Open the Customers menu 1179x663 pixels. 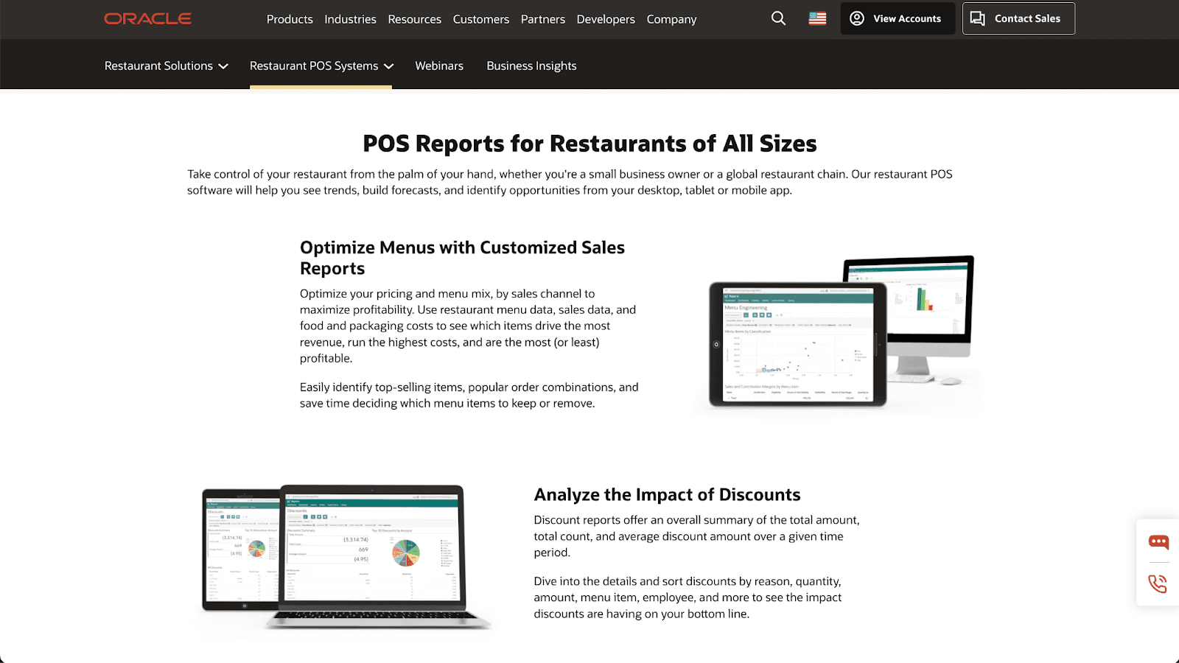click(x=481, y=19)
